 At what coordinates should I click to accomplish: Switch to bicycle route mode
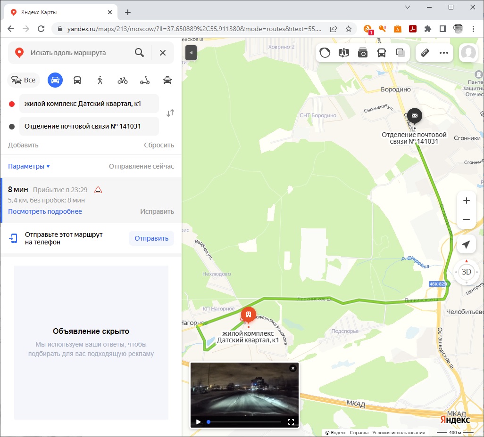tap(123, 81)
